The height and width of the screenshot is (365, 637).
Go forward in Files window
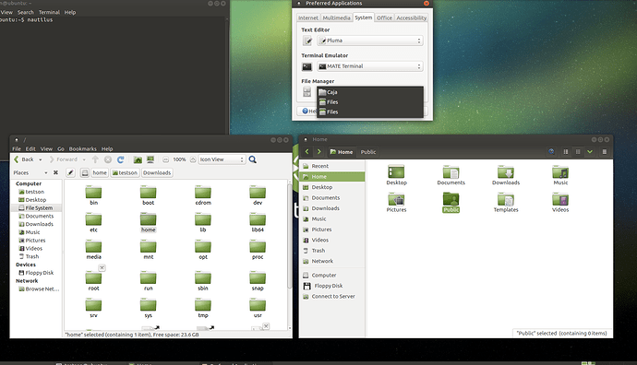click(318, 152)
